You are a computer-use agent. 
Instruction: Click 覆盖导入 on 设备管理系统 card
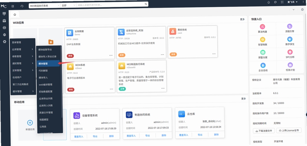79,136
